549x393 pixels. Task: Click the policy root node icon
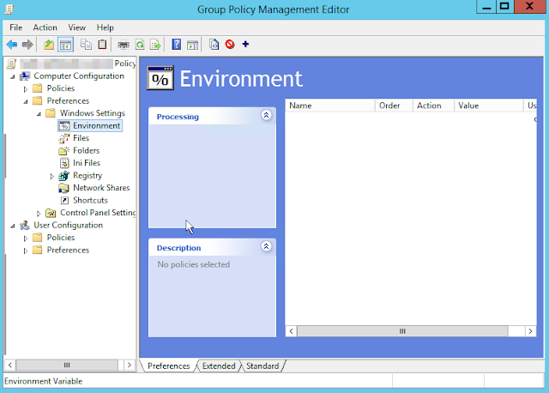11,63
